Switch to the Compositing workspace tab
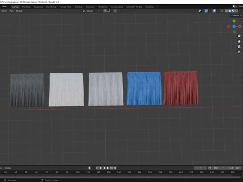The image size is (243, 182). [117, 7]
